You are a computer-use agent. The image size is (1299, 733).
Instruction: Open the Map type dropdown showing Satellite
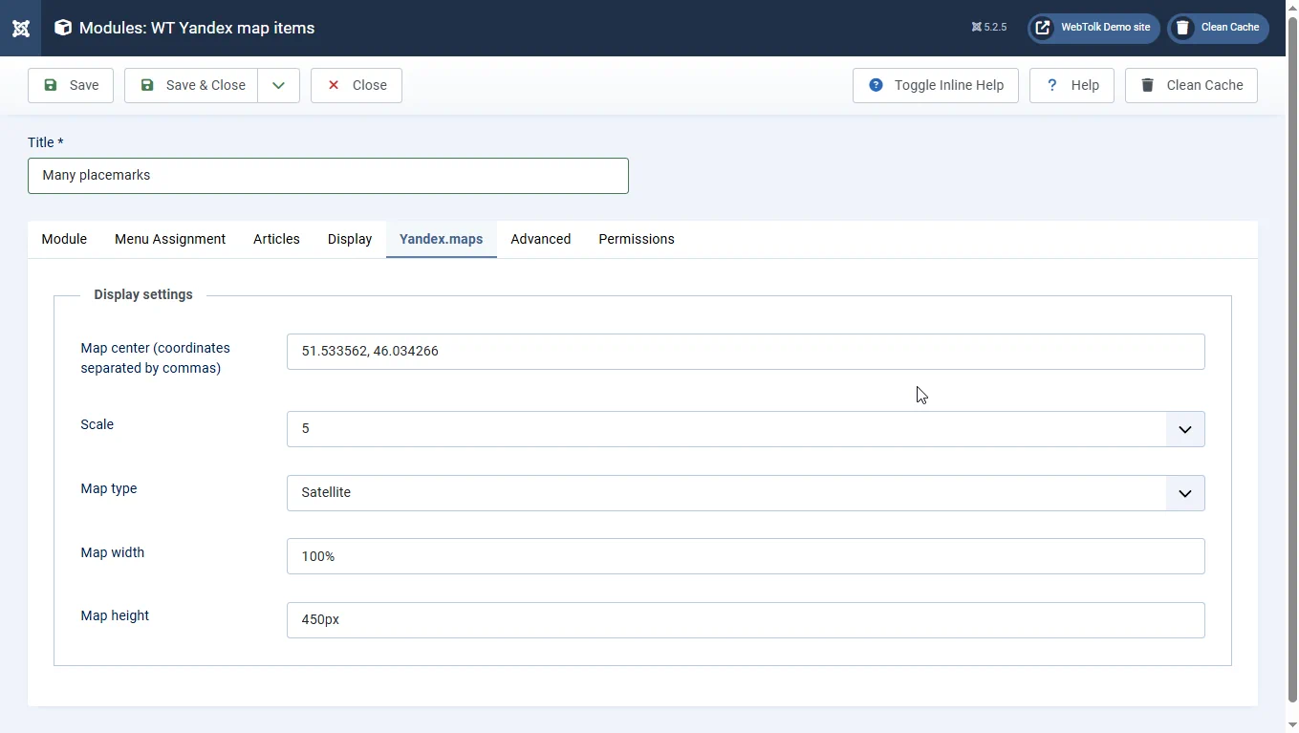746,493
